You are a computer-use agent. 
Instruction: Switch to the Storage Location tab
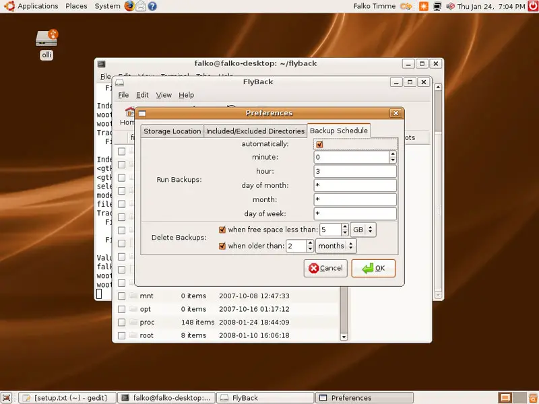point(172,131)
